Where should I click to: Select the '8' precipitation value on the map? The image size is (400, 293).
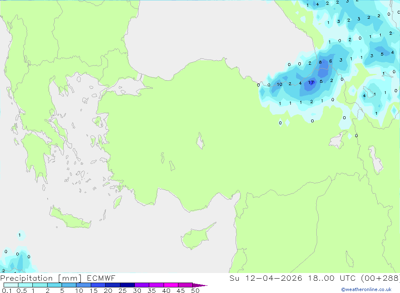pos(320,62)
